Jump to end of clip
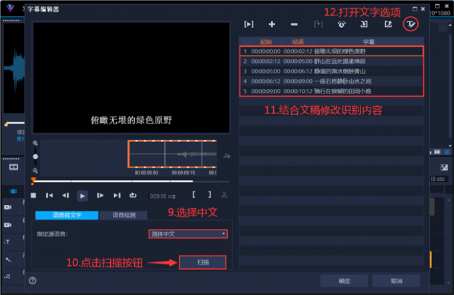The width and height of the screenshot is (454, 295). tap(117, 196)
